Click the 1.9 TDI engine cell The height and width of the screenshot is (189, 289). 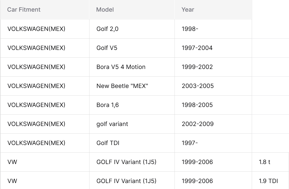tap(270, 181)
